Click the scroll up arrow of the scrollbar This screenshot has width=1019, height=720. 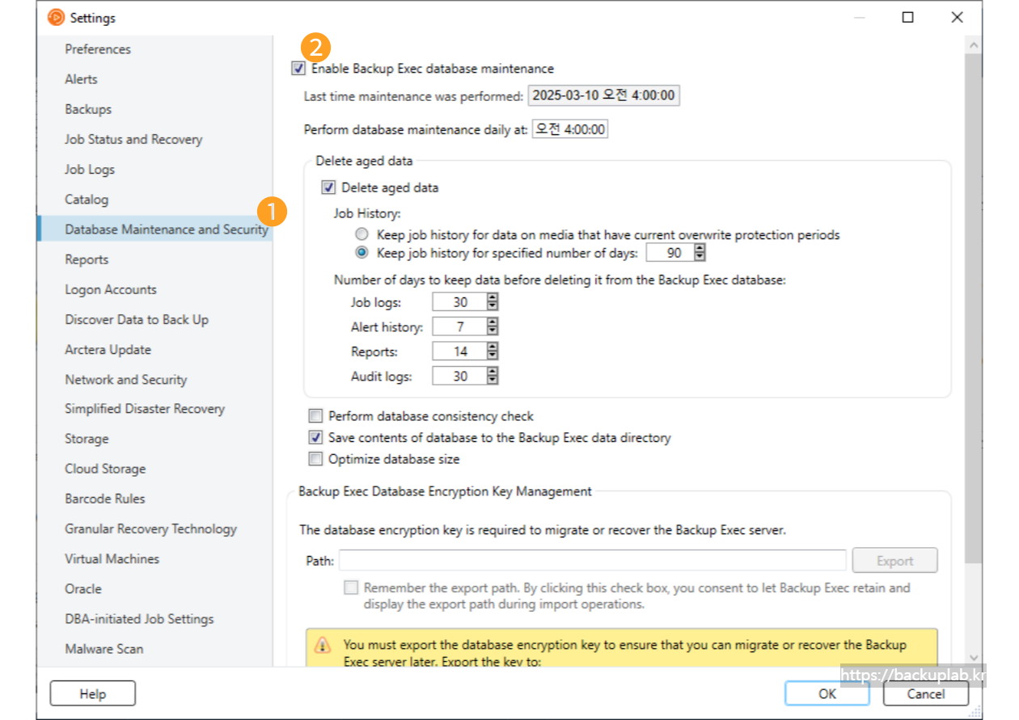975,45
